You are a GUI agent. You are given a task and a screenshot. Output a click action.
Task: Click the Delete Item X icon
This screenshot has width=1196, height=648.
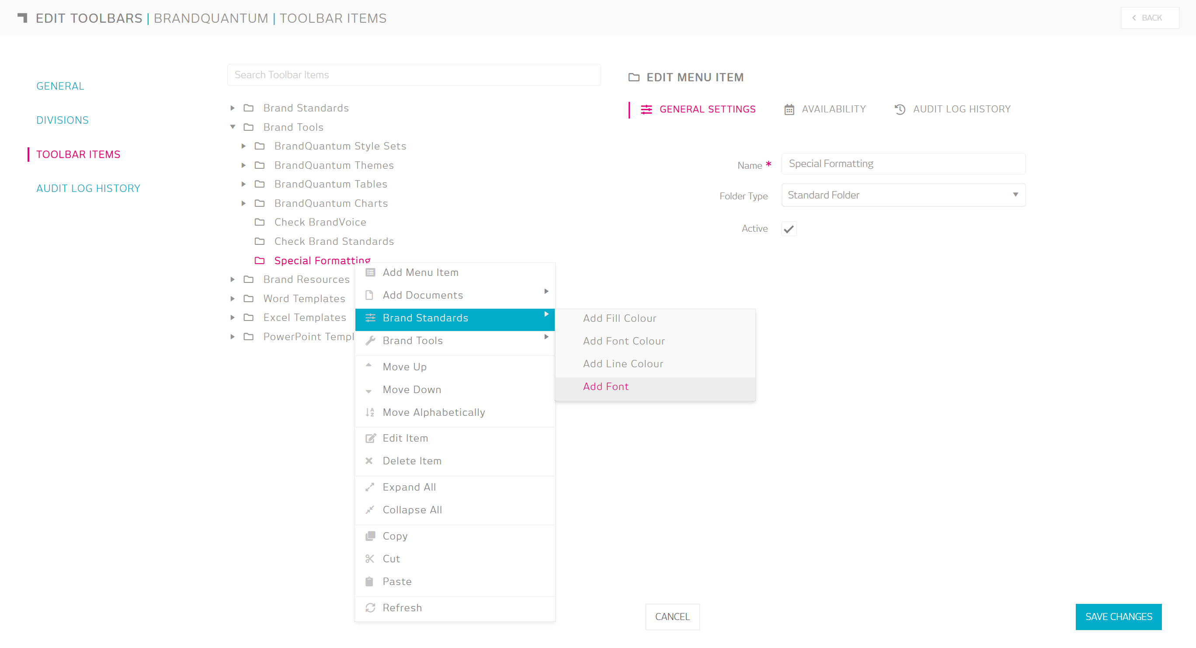coord(369,461)
